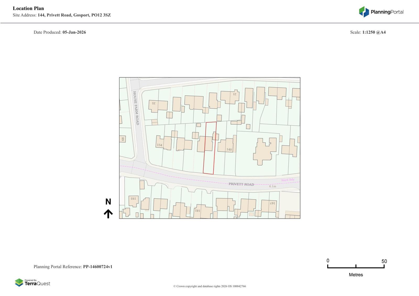The height and width of the screenshot is (296, 419).
Task: Click the Crown copyright notice
Action: click(x=210, y=286)
